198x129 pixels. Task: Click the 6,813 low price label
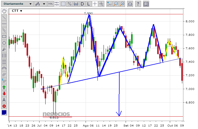[54, 118]
